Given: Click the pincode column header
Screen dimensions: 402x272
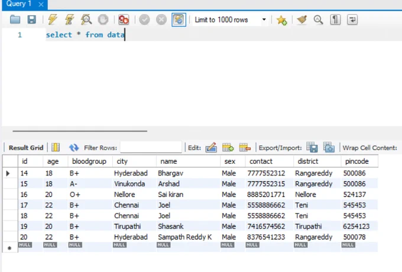Looking at the screenshot, I should point(359,161).
